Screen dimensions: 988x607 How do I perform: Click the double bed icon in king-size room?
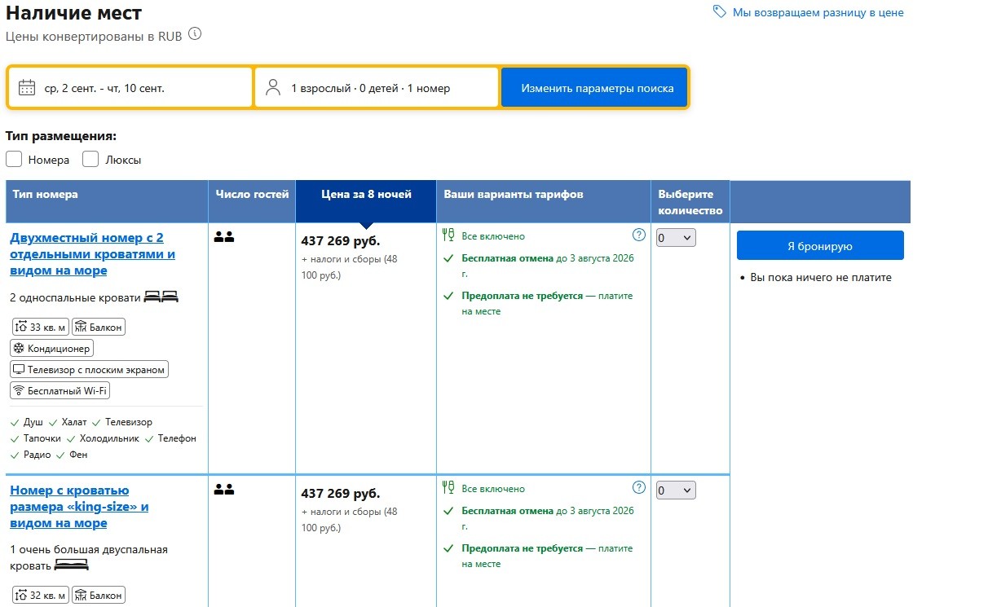pos(71,565)
